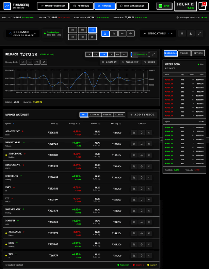Viewport: 209px width, 269px height.
Task: Remove TCS from watchlist with X
Action: click(150, 255)
